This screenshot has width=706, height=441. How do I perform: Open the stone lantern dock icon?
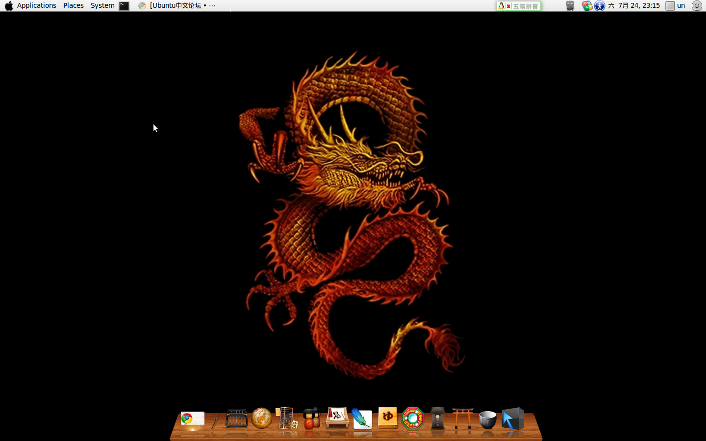click(x=438, y=418)
